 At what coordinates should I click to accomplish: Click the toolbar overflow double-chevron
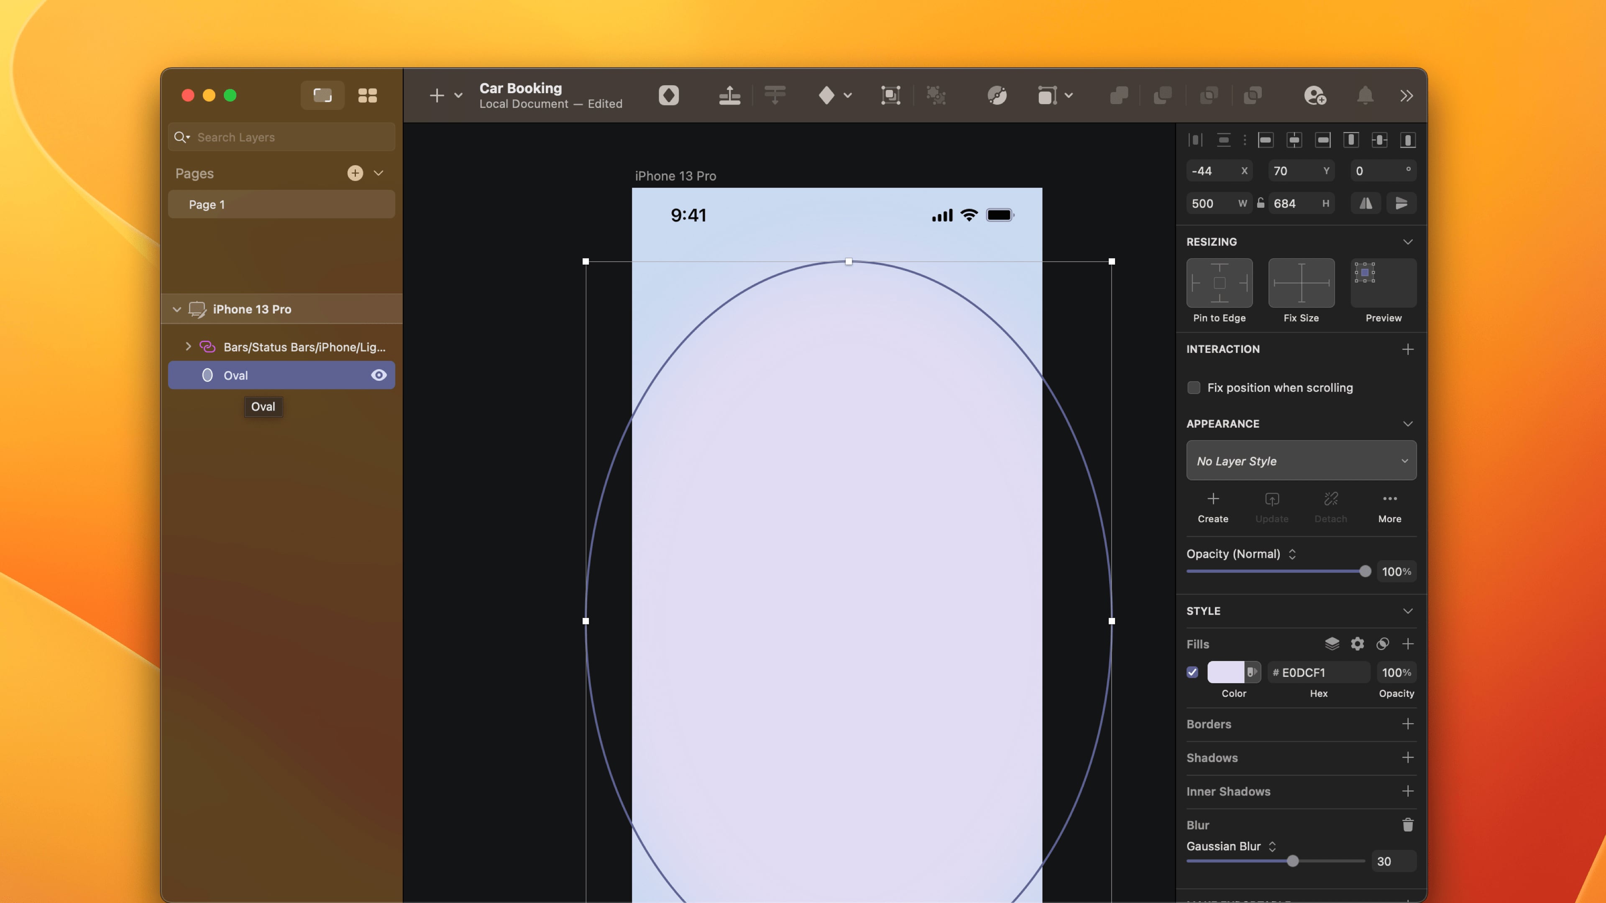[x=1407, y=95]
